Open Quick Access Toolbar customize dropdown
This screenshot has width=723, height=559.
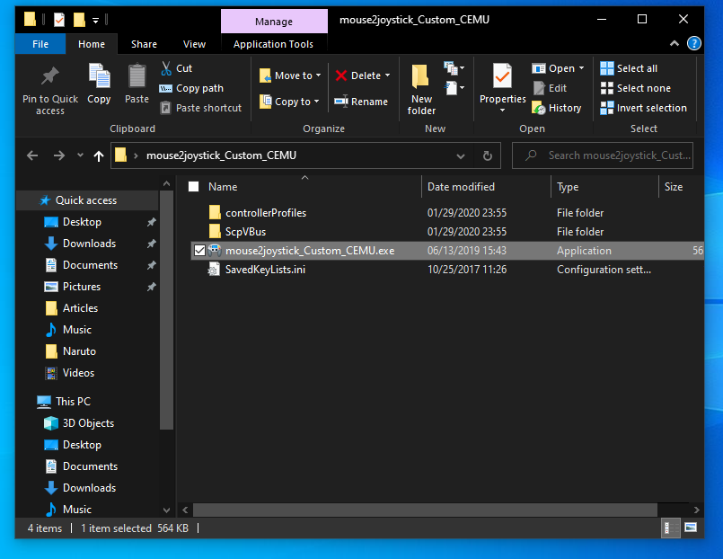pyautogui.click(x=95, y=21)
